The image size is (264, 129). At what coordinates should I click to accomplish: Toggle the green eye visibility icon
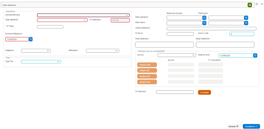point(250,5)
